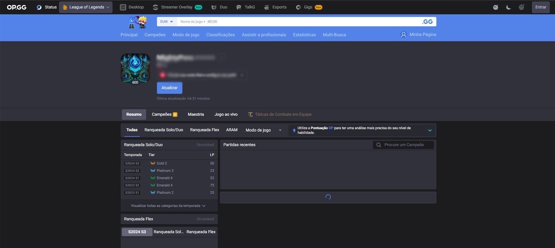Click the Procure um Campeão search field
Image resolution: width=555 pixels, height=248 pixels.
click(404, 145)
